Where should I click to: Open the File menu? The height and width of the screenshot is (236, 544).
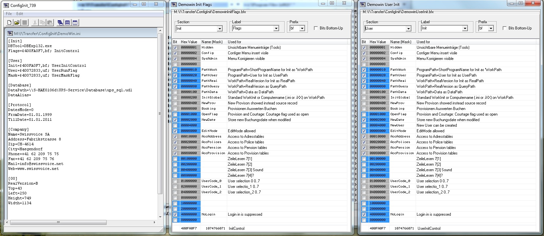(9, 14)
